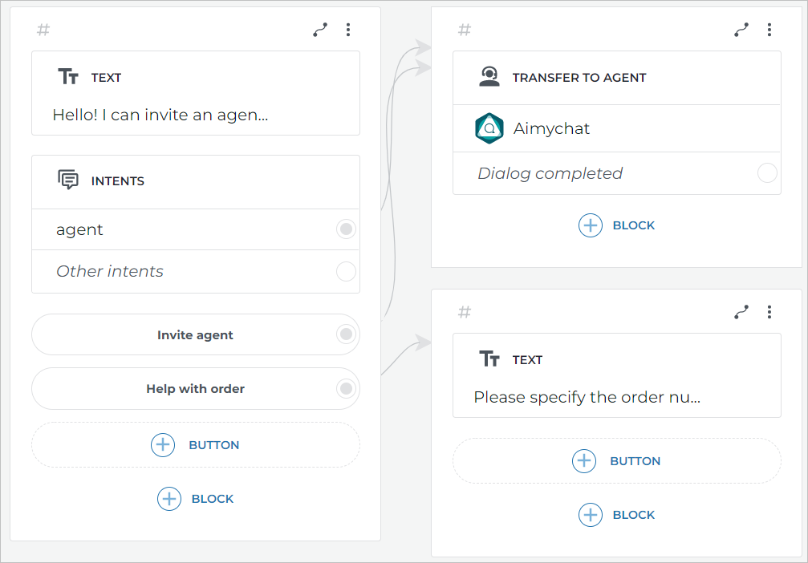This screenshot has width=808, height=563.
Task: Click the connection path icon on the greeting screen
Action: (320, 30)
